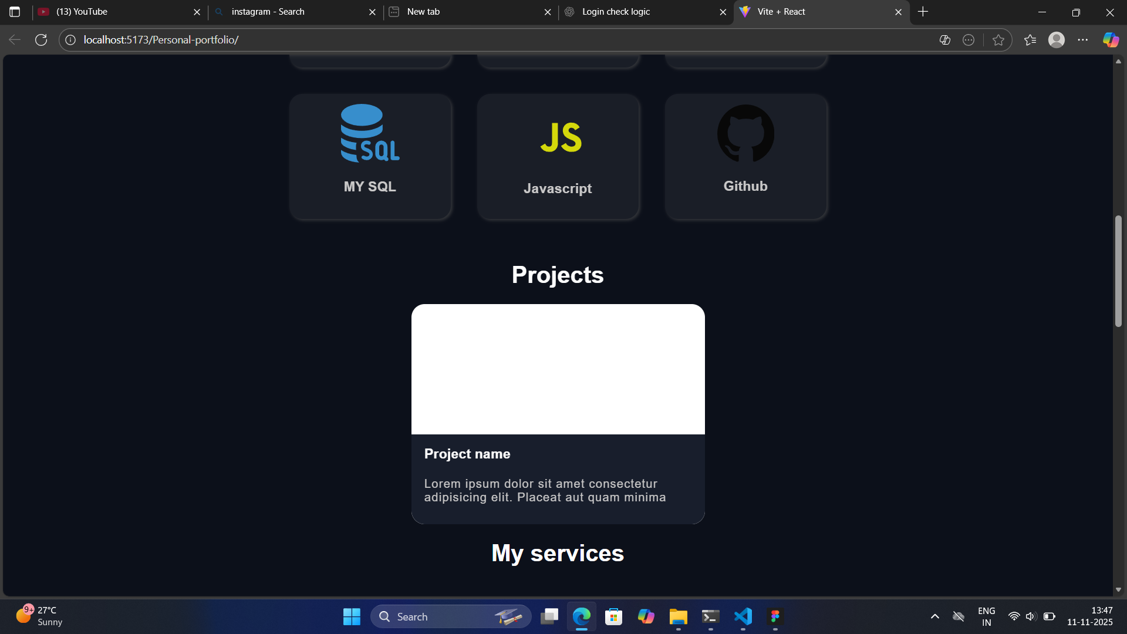Open Copilot sidebar icon

pos(1111,40)
